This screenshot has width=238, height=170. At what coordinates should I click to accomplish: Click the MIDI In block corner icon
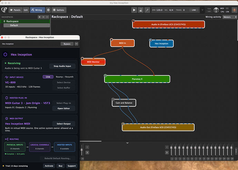pos(111,40)
